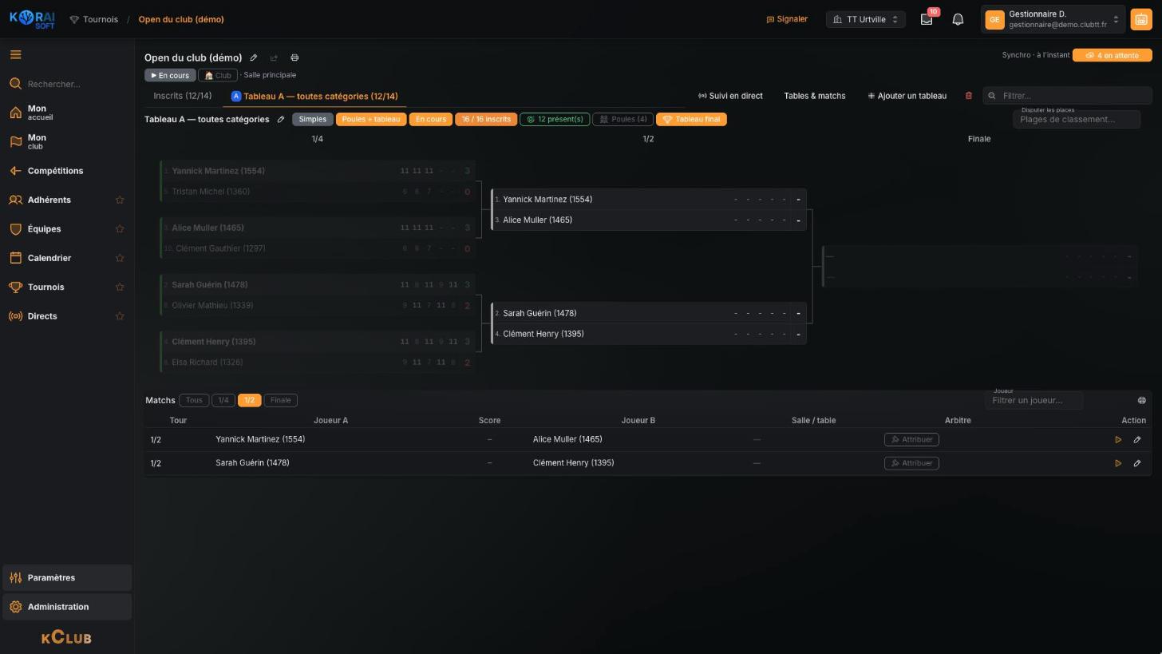The width and height of the screenshot is (1162, 654).
Task: Open Suivi en direct view
Action: pos(730,96)
